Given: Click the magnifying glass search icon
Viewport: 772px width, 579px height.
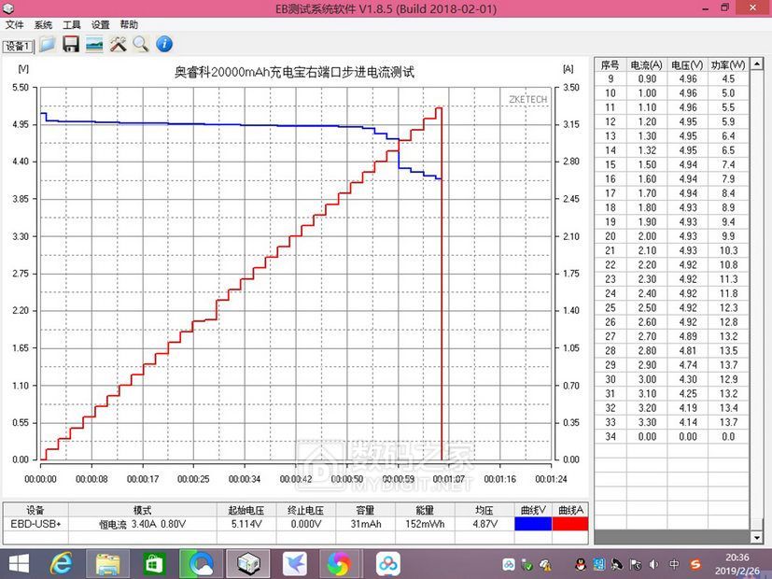Looking at the screenshot, I should coord(140,44).
